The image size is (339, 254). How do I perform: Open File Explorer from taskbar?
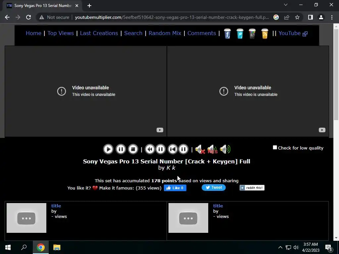coord(57,247)
